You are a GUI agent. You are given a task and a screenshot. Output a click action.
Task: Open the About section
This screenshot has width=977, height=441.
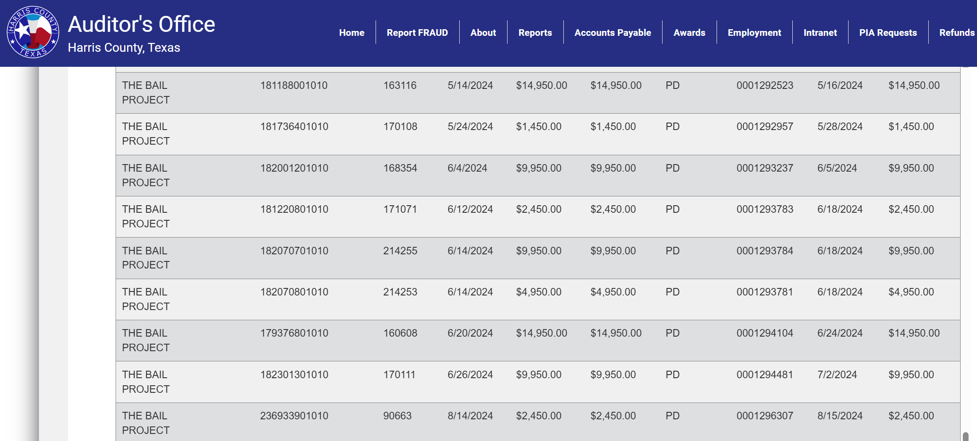point(483,32)
